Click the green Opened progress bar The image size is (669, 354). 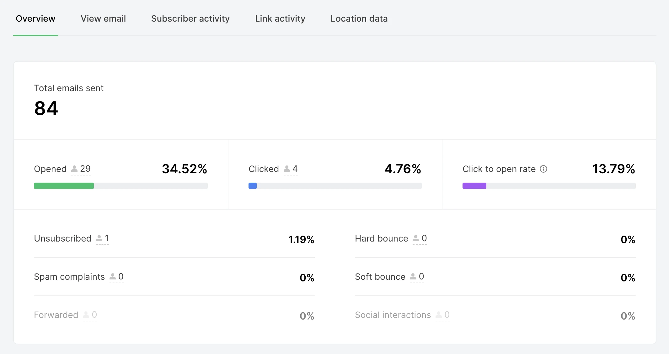(x=64, y=186)
